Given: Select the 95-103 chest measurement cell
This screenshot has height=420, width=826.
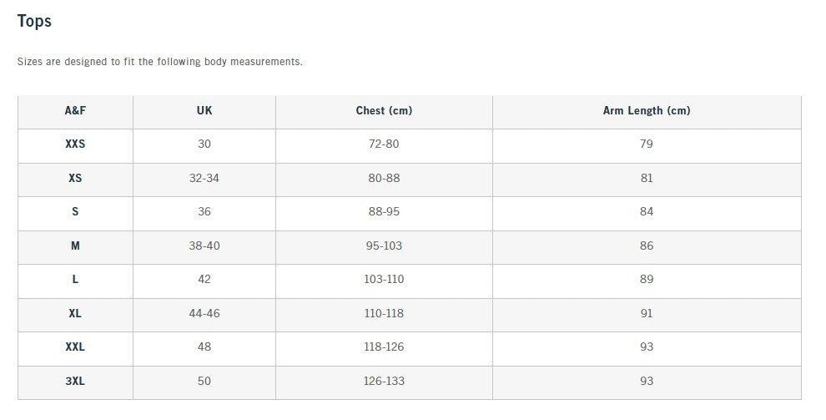Looking at the screenshot, I should pyautogui.click(x=384, y=245).
